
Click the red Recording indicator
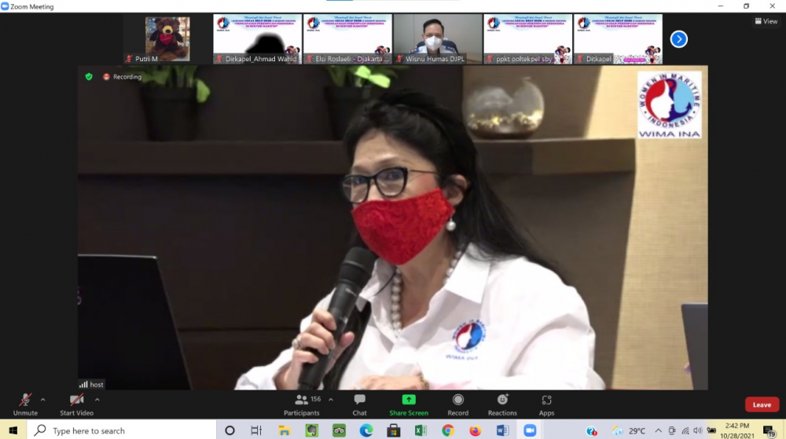(123, 77)
